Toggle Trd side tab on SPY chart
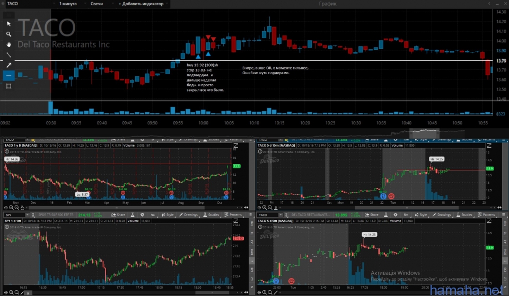Screen dimensions: 509x296 point(252,223)
